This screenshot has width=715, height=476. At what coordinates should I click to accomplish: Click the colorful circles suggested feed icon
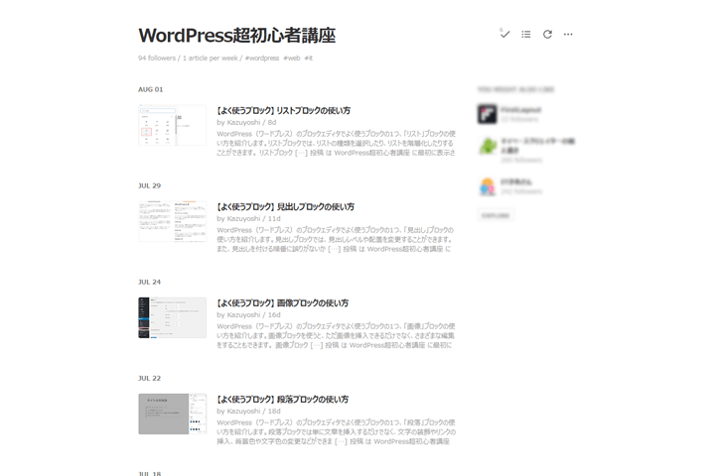point(487,186)
